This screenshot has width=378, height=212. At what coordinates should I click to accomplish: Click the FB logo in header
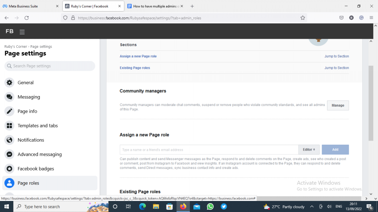coord(9,31)
